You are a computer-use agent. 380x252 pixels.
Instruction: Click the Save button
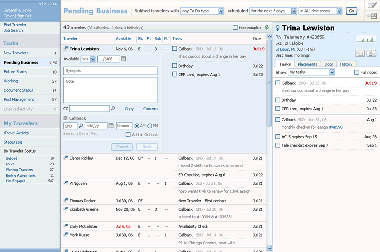[x=147, y=147]
